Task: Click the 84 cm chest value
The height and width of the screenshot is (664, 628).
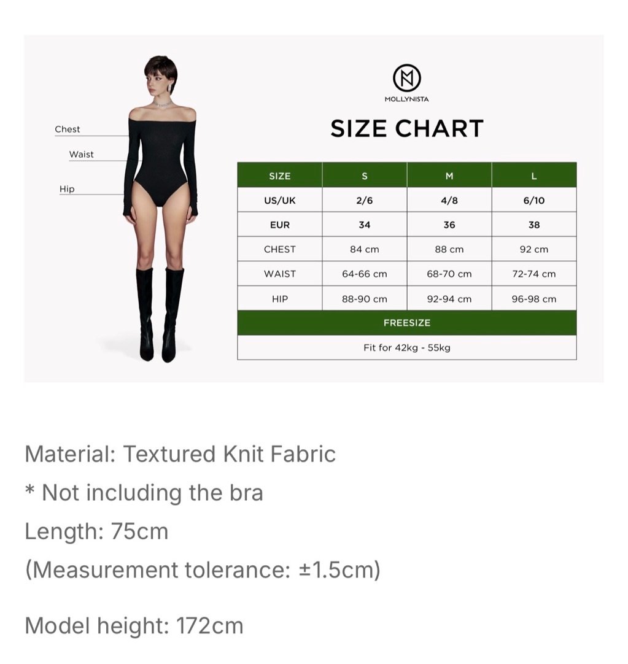Action: pos(365,249)
